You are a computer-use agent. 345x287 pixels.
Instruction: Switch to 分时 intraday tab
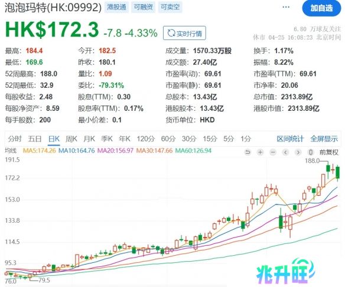[x=15, y=138]
